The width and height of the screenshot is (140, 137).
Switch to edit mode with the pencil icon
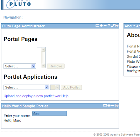(113, 25)
